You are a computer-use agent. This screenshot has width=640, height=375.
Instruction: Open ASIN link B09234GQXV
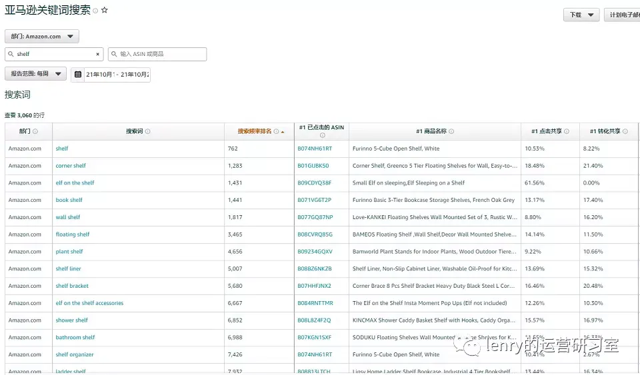(315, 252)
